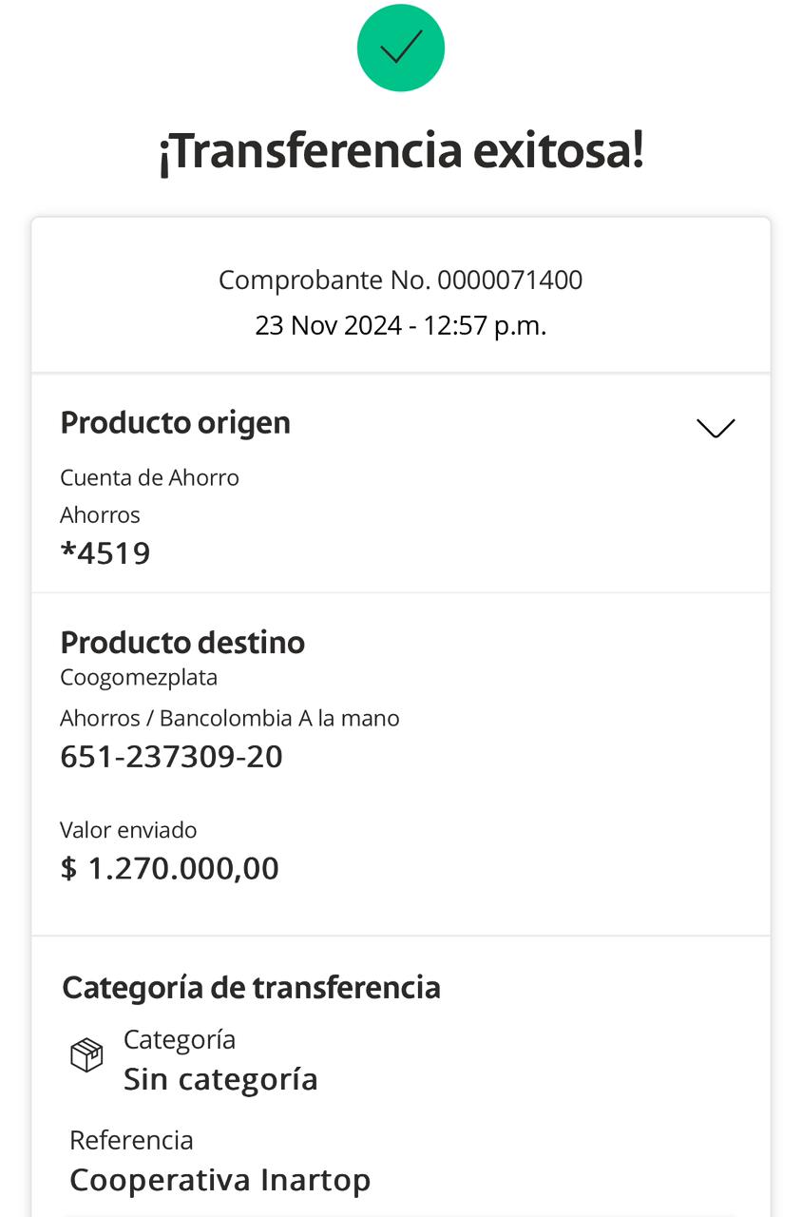
Task: Click recipient name Coogomezplata
Action: [x=139, y=678]
